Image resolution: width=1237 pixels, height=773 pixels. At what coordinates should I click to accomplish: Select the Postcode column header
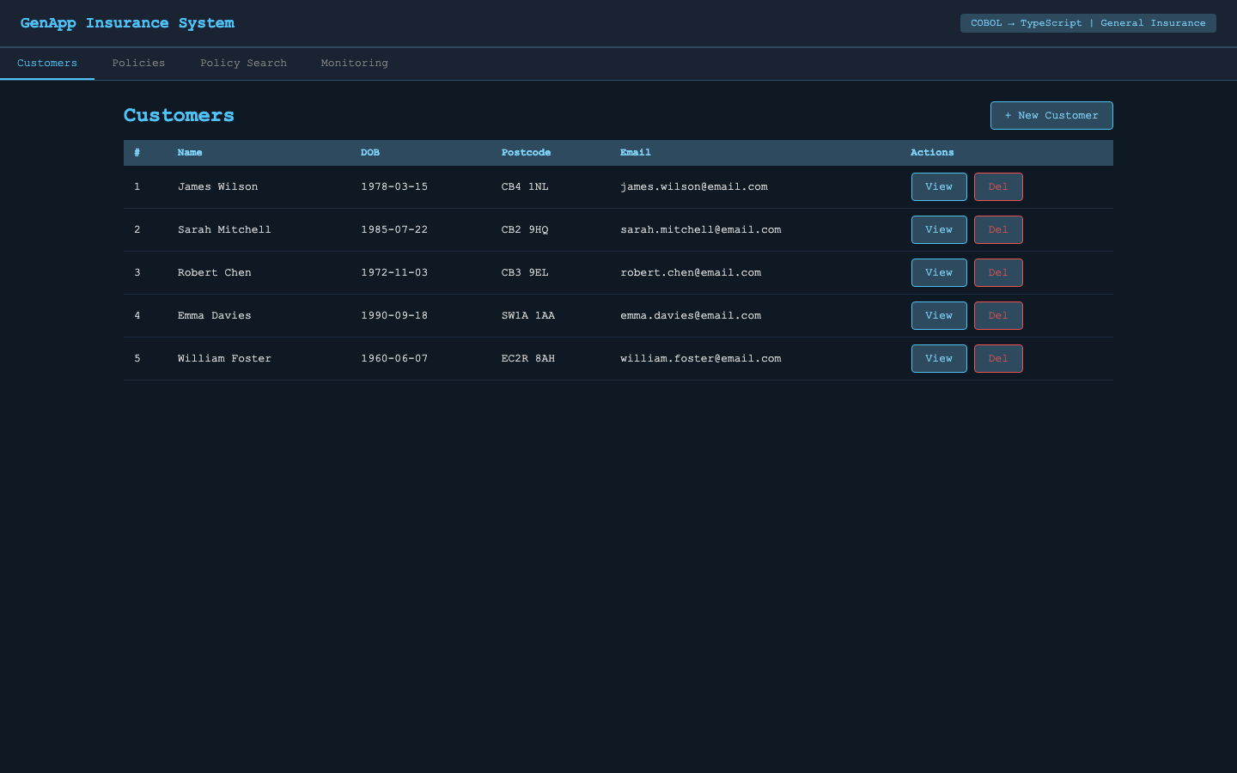(526, 153)
